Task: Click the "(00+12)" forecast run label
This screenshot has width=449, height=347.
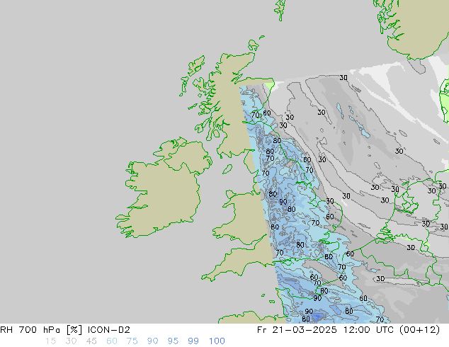Action: [419, 330]
